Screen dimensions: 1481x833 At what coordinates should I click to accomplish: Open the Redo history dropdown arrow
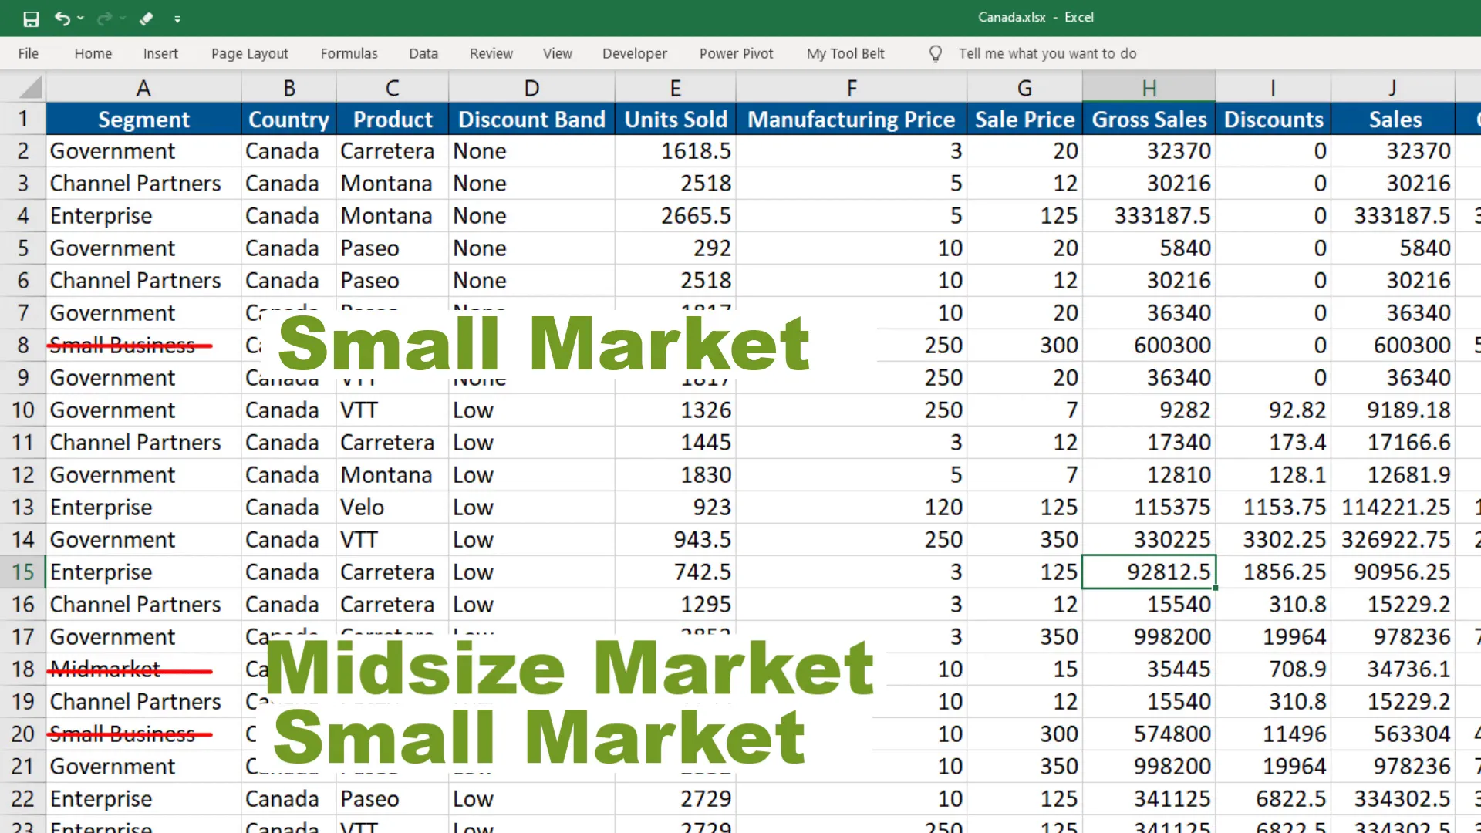coord(123,19)
